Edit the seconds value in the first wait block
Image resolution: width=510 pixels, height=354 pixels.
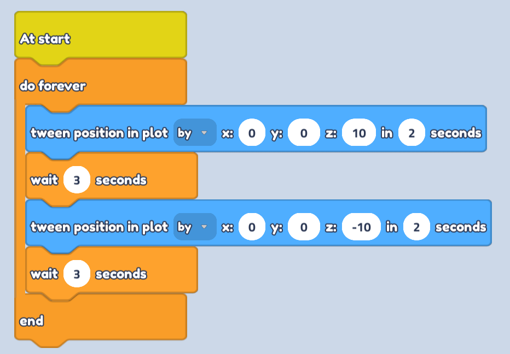[x=77, y=180]
